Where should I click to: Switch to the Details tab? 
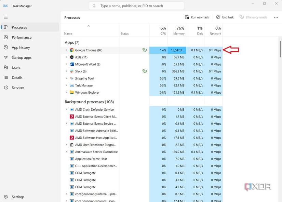[30, 78]
